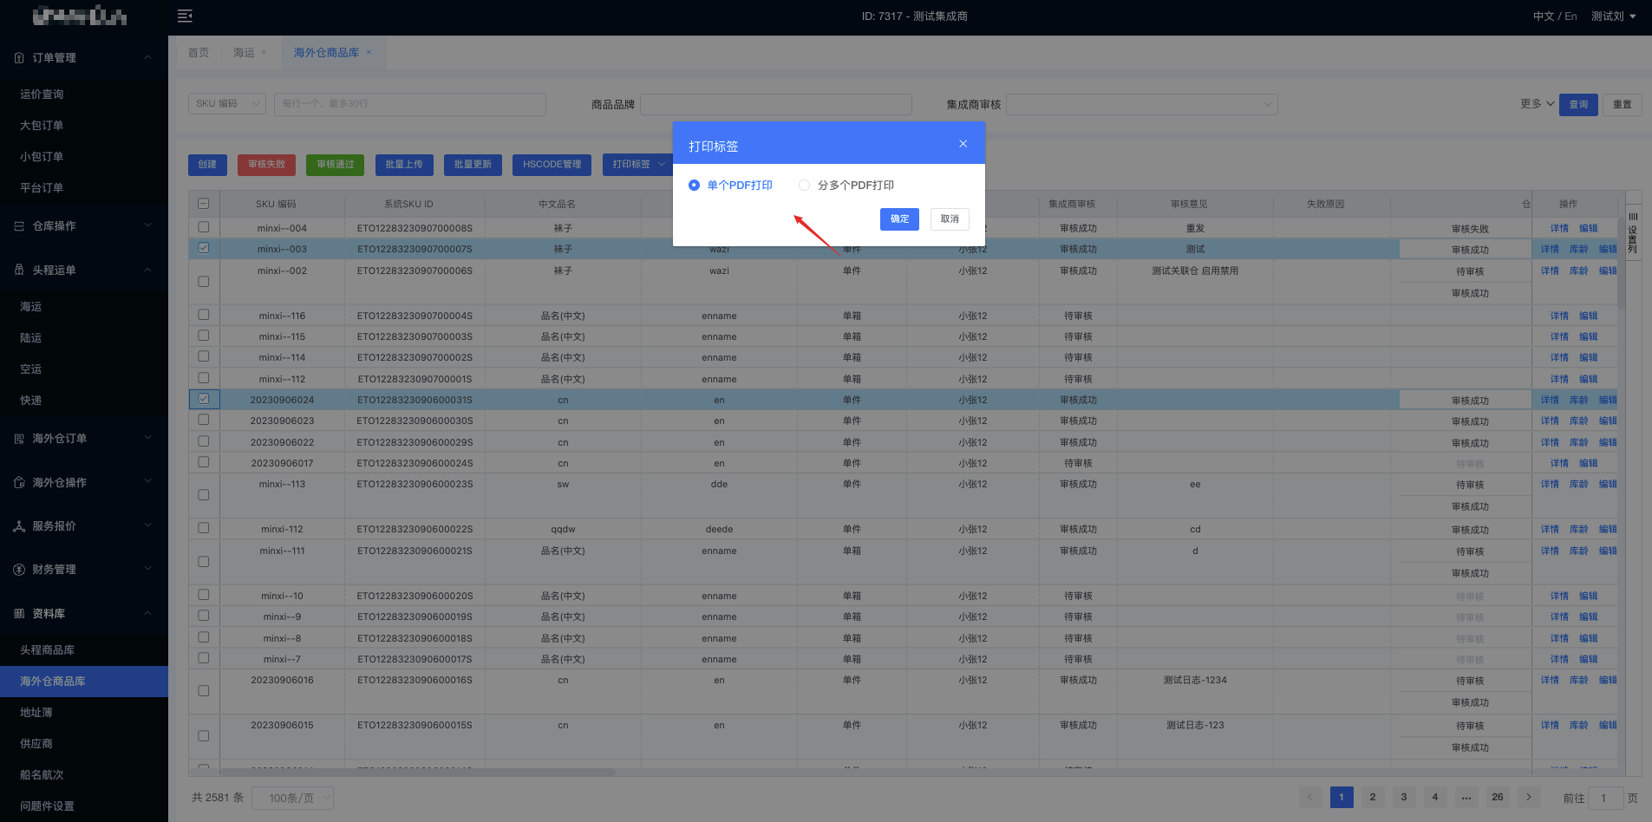
Task: Click the 财务管理 sidebar icon
Action: [19, 570]
